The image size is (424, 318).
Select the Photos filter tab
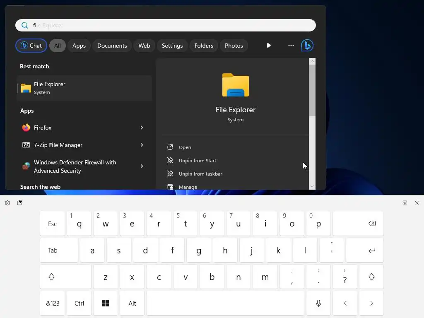pos(234,46)
